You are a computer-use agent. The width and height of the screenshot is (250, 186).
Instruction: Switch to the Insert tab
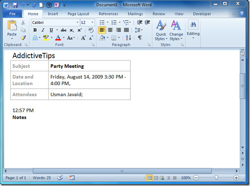tap(53, 14)
